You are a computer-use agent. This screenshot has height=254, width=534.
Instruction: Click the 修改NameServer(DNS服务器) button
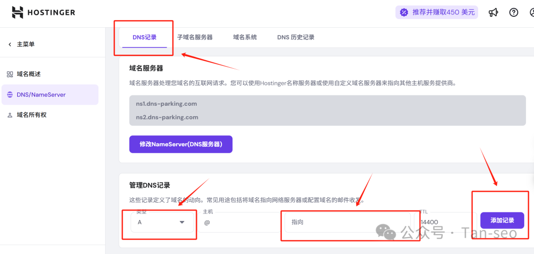coord(180,144)
